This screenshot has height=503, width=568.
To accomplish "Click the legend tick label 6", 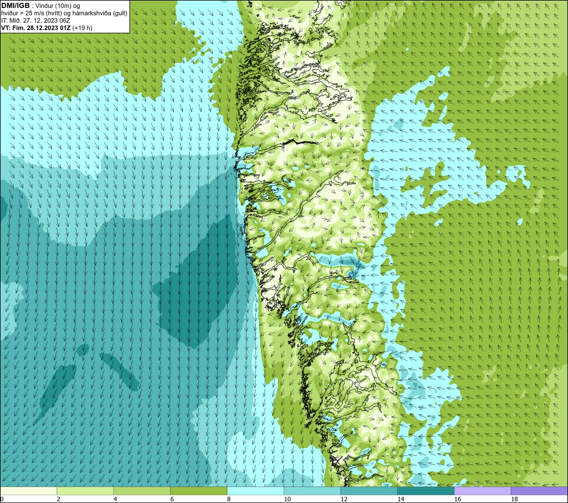I will [173, 499].
